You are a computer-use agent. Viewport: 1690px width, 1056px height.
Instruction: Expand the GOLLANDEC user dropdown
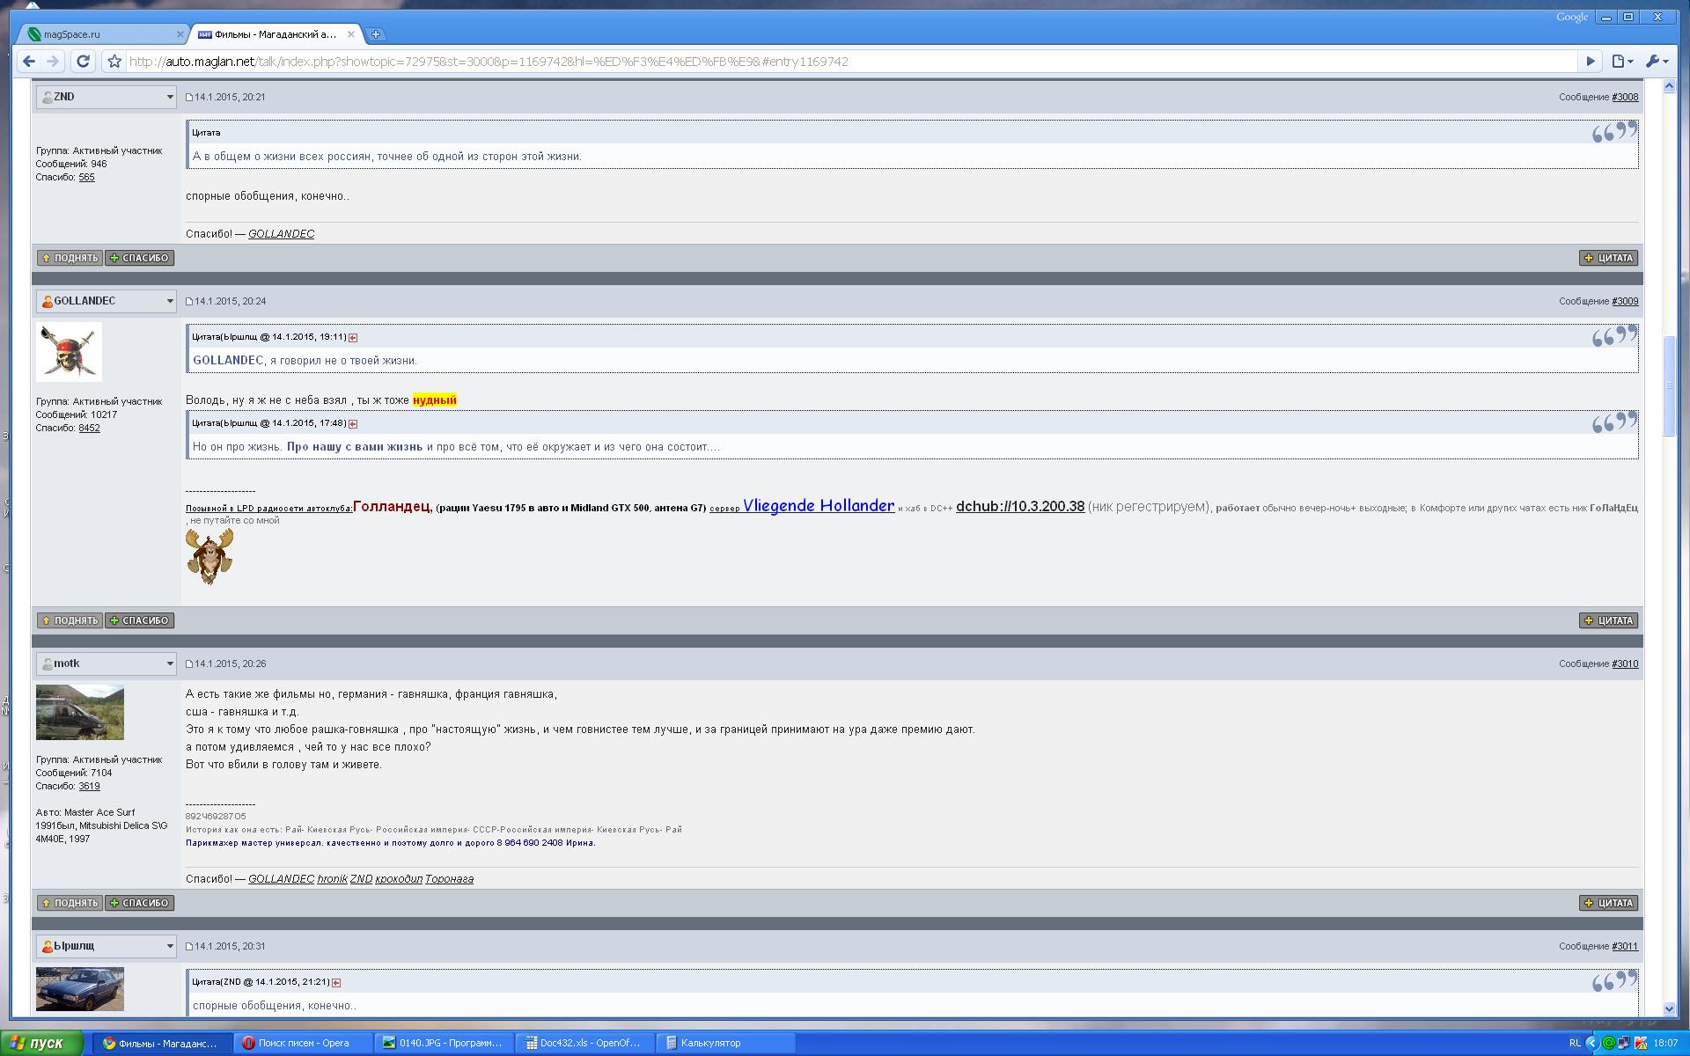170,301
